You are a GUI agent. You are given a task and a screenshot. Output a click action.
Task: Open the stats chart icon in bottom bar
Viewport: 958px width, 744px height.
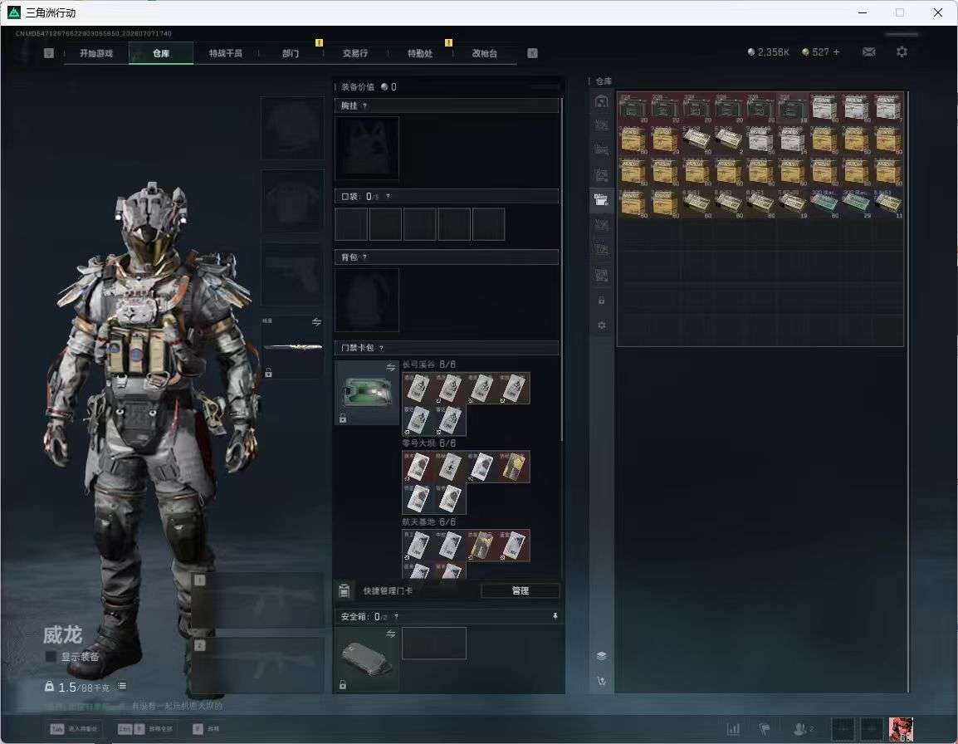(733, 729)
